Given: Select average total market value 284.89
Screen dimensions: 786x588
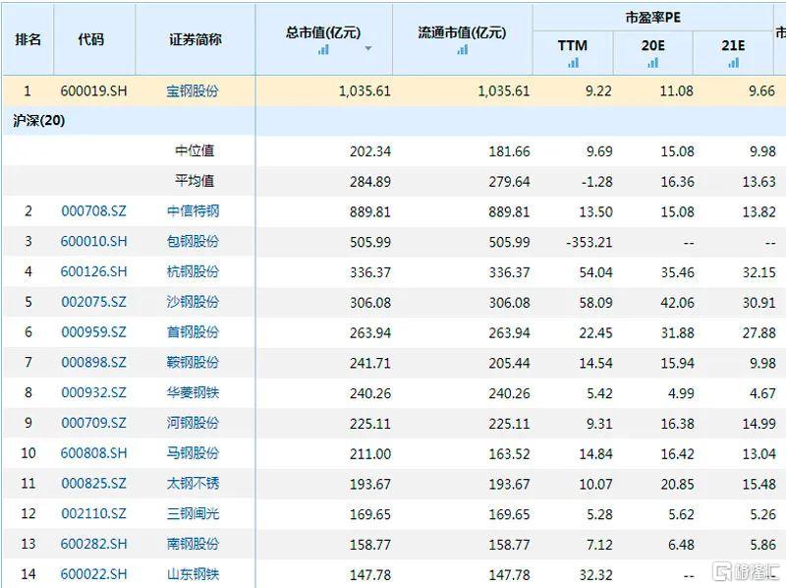Looking at the screenshot, I should 370,181.
